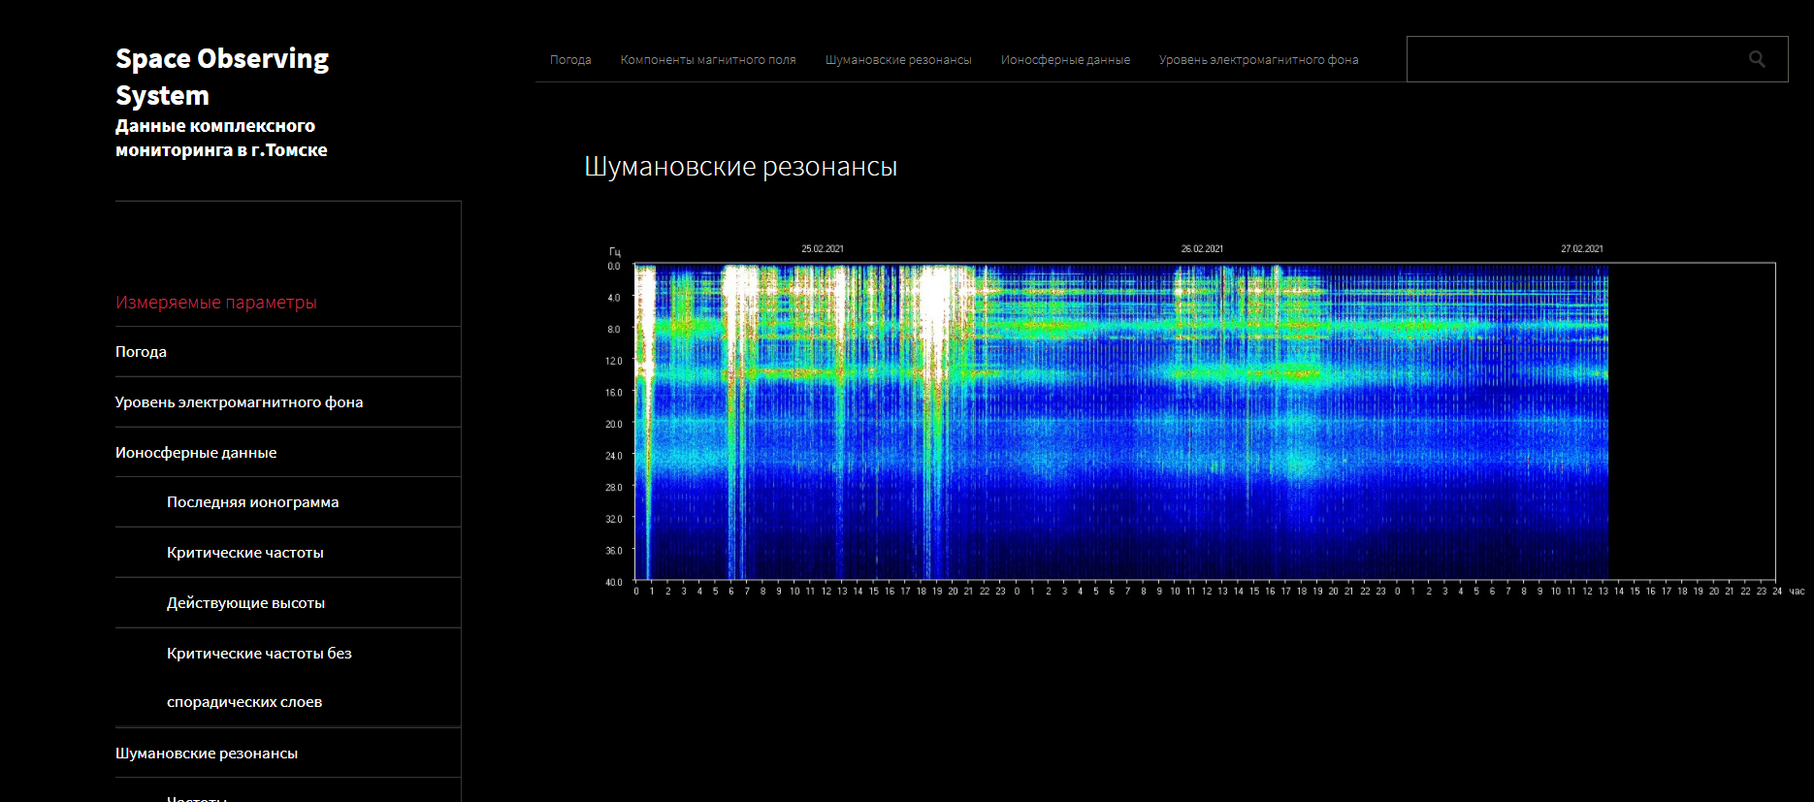Click the Schumann resonance spectrogram image
1814x802 pixels.
1204,421
